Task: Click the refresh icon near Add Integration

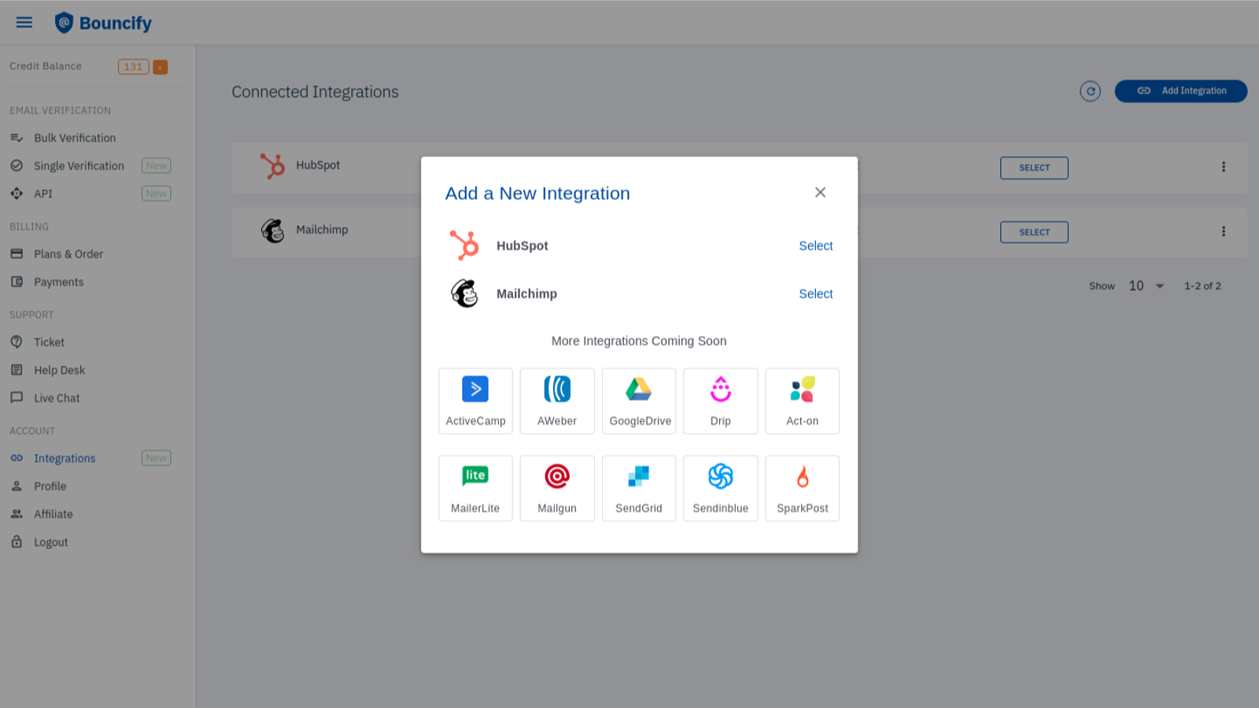Action: tap(1090, 91)
